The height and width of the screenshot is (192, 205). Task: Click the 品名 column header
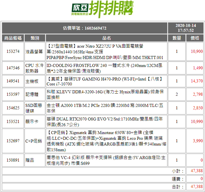pyautogui.click(x=106, y=38)
